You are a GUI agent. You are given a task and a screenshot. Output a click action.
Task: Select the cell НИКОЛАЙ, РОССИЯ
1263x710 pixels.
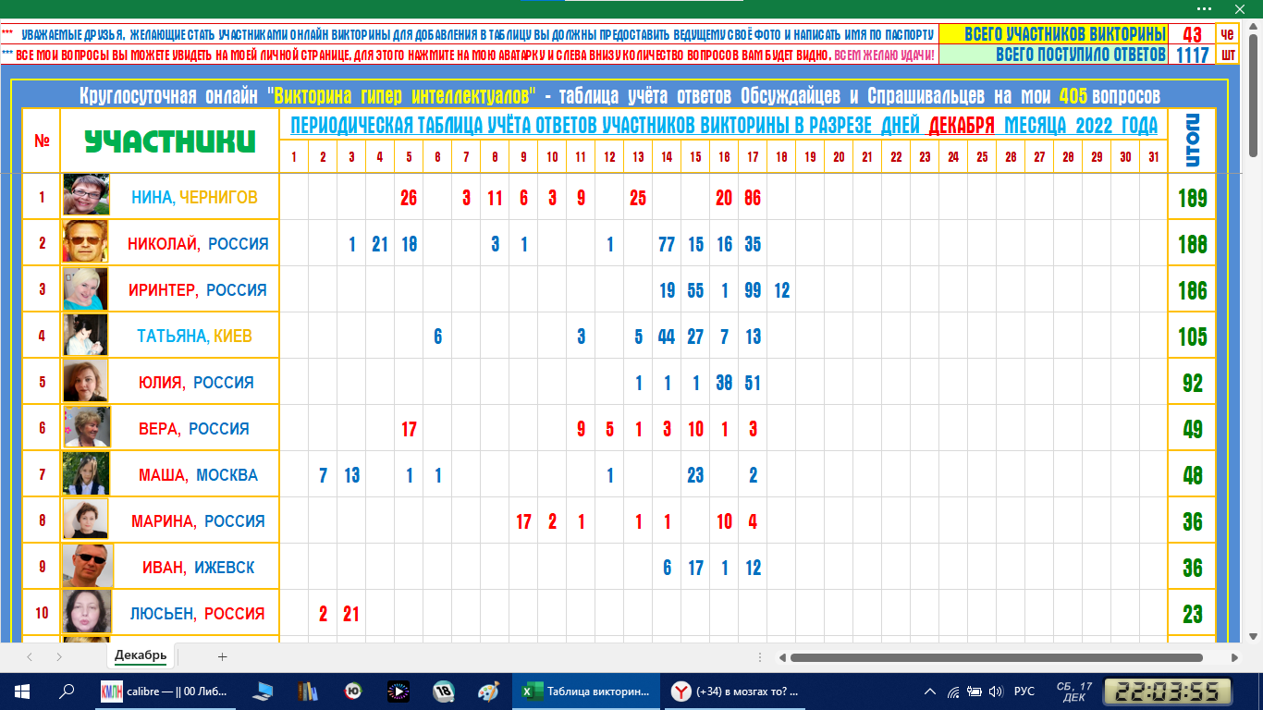click(x=170, y=243)
